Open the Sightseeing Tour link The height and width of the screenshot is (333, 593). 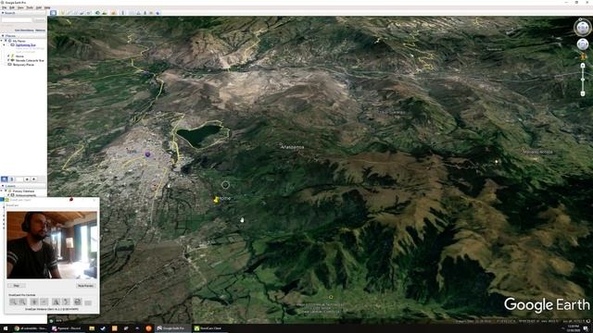click(x=26, y=45)
